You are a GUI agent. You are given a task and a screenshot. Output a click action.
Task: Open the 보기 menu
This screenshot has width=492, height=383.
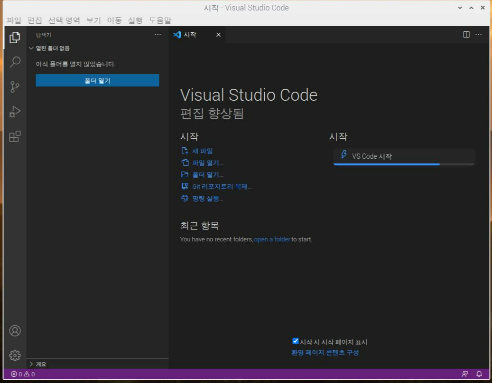[93, 20]
